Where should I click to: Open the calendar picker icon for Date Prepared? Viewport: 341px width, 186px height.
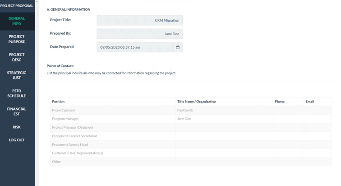[x=178, y=47]
